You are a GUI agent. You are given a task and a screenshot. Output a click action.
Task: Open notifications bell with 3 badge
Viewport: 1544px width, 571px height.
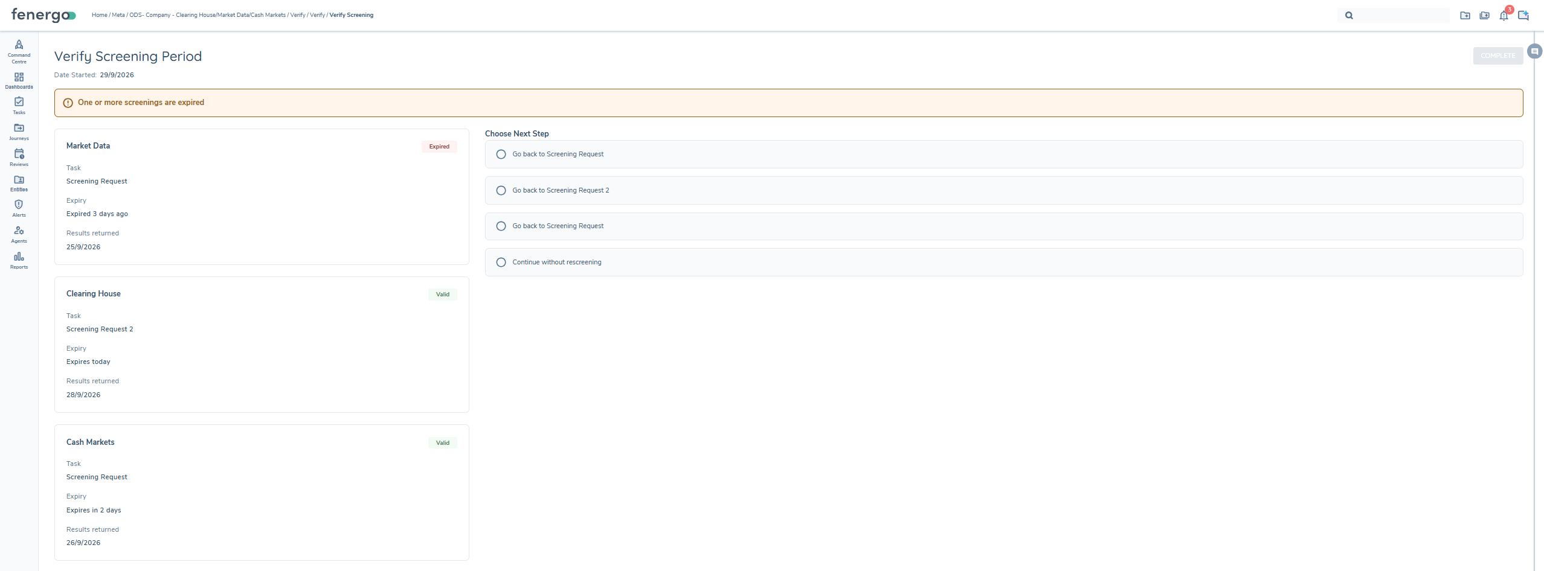(x=1504, y=15)
